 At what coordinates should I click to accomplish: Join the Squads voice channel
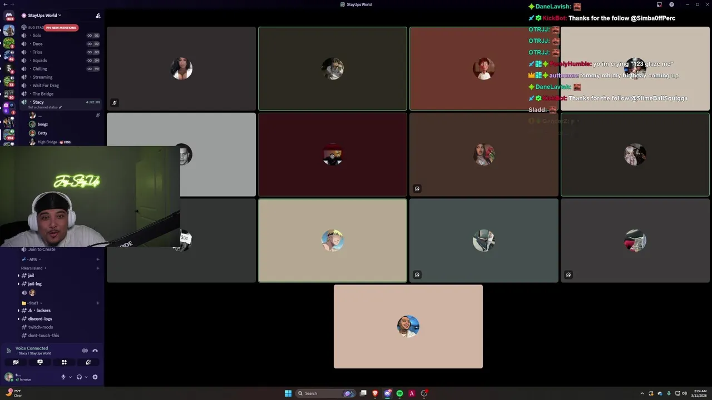click(61, 61)
